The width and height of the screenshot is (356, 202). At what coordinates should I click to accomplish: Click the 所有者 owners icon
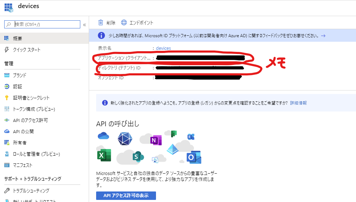pos(7,142)
